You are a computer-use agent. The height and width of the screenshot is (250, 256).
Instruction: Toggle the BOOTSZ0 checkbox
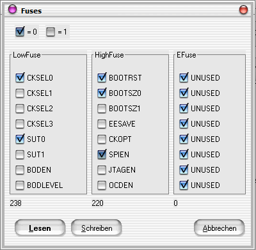click(x=102, y=93)
